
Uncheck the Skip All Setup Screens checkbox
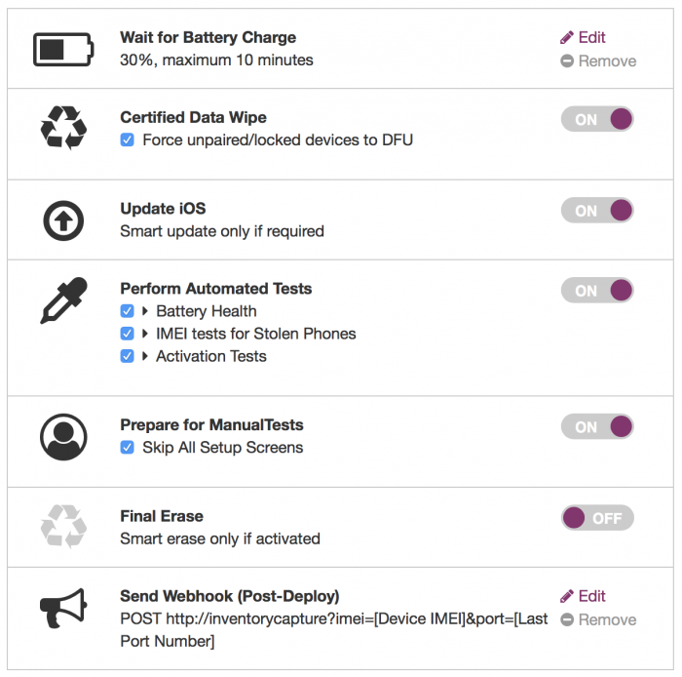click(127, 447)
